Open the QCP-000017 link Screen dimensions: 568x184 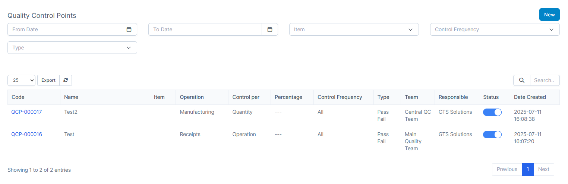point(26,112)
